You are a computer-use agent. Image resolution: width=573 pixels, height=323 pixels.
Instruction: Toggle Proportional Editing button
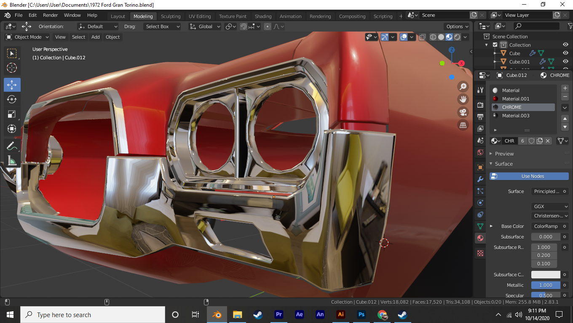(268, 26)
